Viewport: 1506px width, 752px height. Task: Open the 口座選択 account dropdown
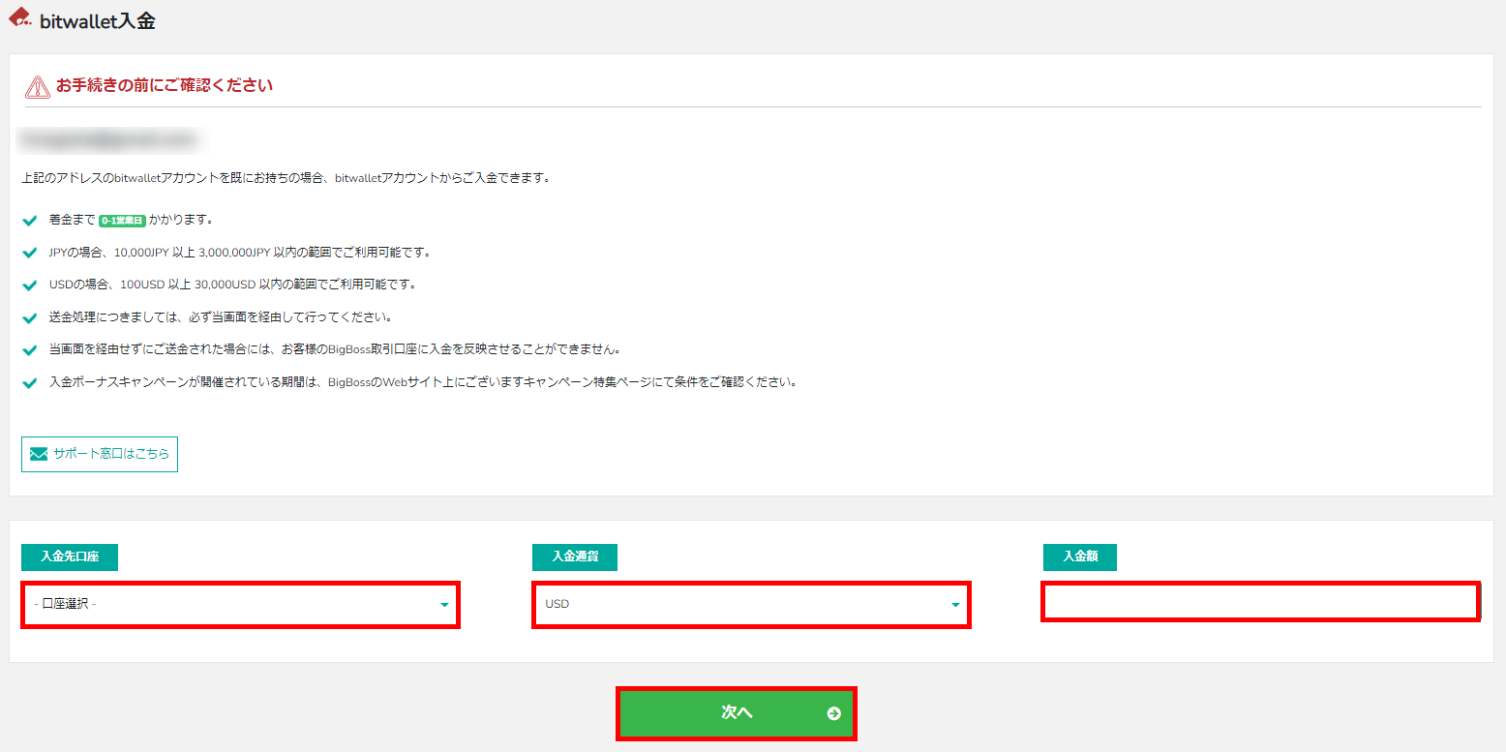pos(240,604)
